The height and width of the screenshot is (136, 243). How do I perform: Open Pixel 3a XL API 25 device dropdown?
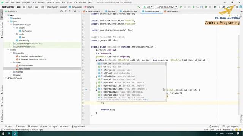(167, 7)
